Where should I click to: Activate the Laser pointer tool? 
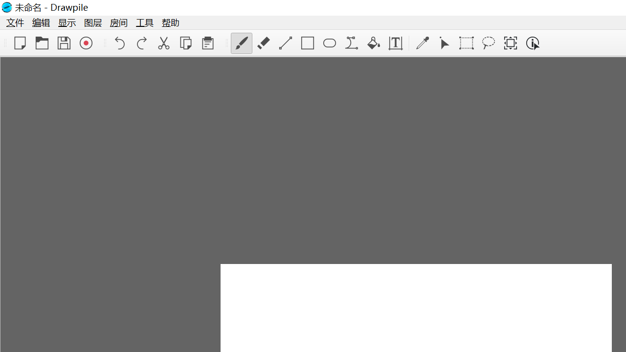coord(445,43)
